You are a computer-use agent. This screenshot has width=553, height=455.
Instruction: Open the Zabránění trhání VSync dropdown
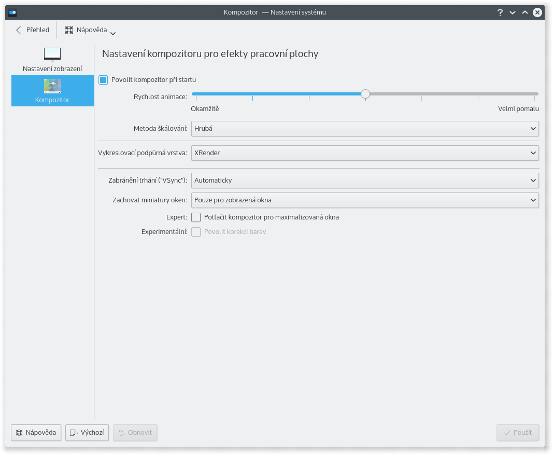pyautogui.click(x=365, y=181)
